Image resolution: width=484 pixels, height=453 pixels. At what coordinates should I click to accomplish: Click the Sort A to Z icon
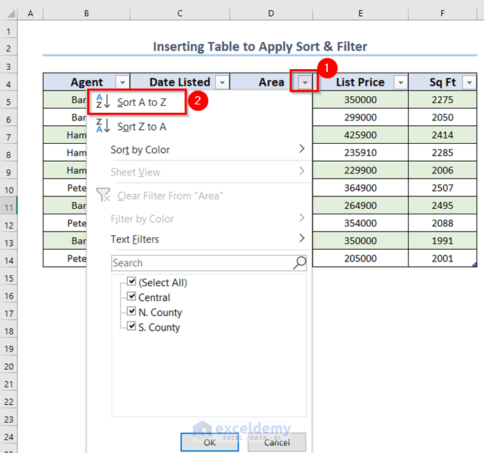pyautogui.click(x=103, y=102)
